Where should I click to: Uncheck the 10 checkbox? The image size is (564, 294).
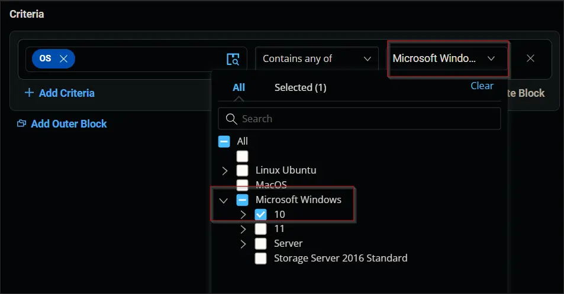261,214
